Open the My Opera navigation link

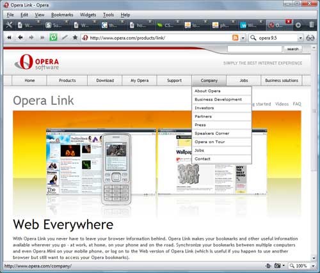(140, 81)
